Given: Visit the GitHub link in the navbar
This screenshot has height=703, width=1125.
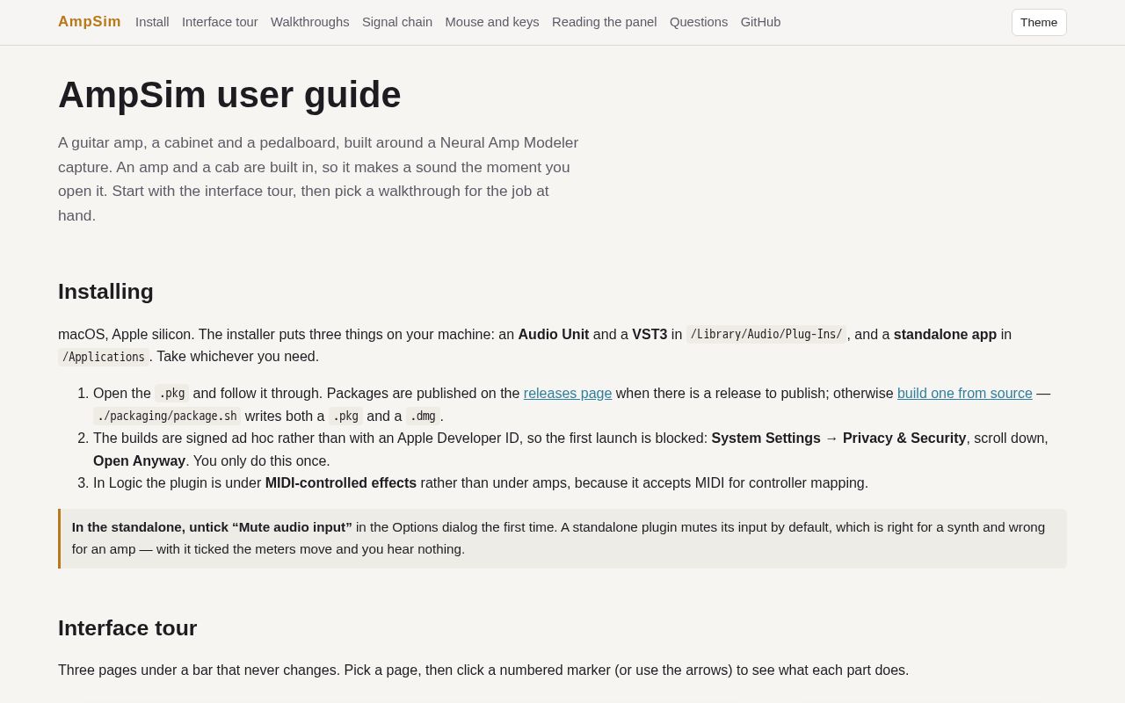Looking at the screenshot, I should (x=760, y=22).
